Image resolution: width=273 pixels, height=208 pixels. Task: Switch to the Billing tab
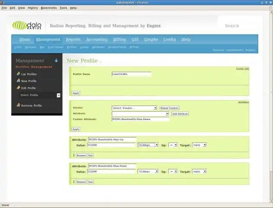tap(120, 39)
